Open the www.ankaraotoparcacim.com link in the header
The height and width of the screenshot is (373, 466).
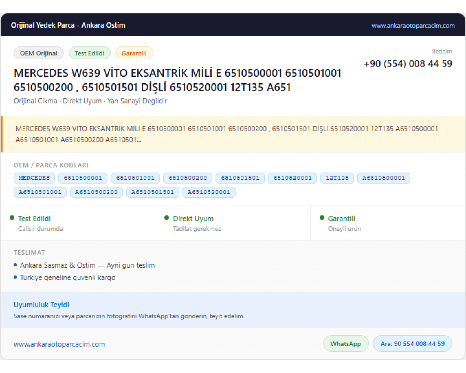point(413,25)
